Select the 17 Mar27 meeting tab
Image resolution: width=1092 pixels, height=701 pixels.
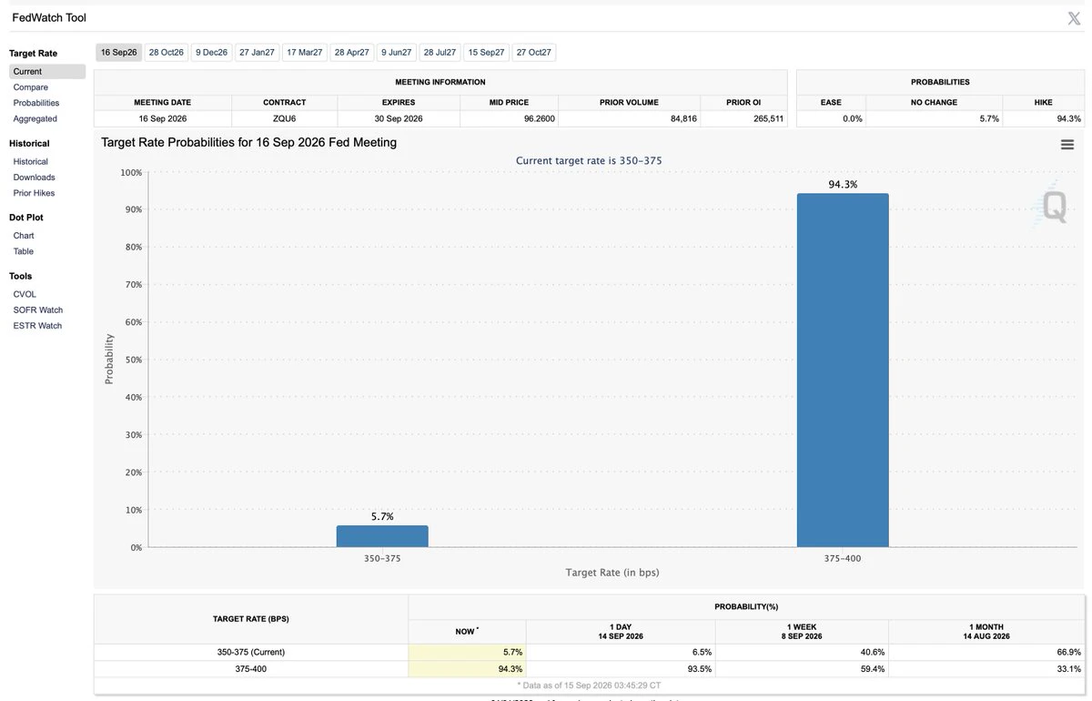(305, 53)
